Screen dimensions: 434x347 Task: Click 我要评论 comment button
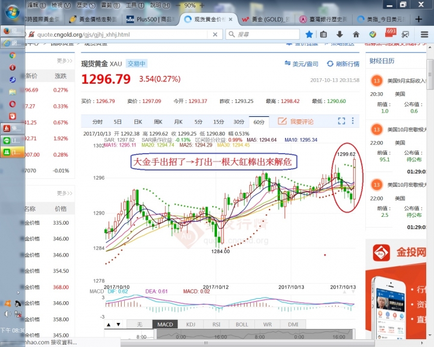coord(295,122)
